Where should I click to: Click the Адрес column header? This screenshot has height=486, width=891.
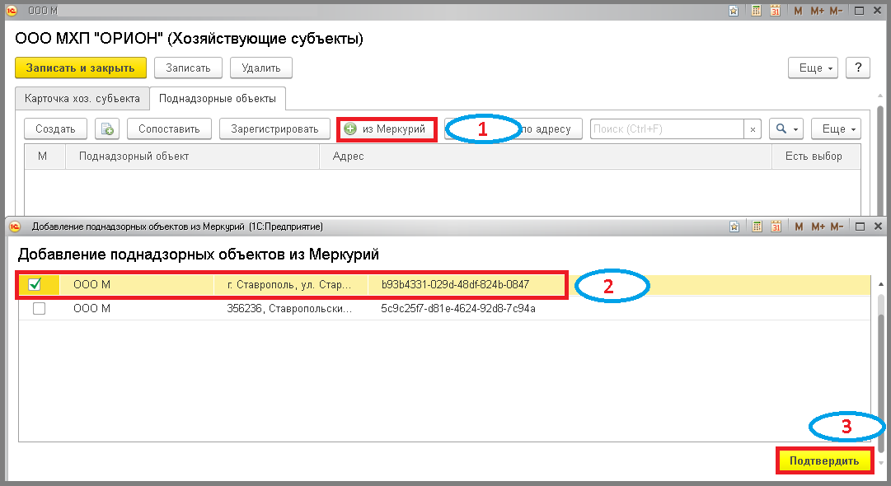click(x=546, y=157)
